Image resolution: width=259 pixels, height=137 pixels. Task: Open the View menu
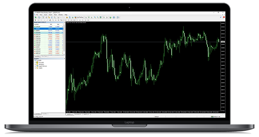click(41, 15)
